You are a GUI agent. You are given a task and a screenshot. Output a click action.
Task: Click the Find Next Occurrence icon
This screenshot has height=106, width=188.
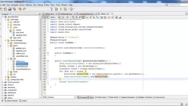pos(80,17)
